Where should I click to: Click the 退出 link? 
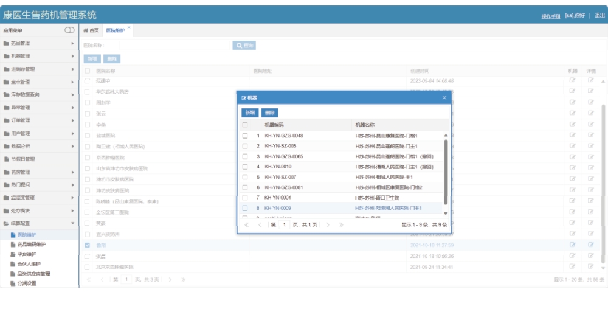point(599,15)
